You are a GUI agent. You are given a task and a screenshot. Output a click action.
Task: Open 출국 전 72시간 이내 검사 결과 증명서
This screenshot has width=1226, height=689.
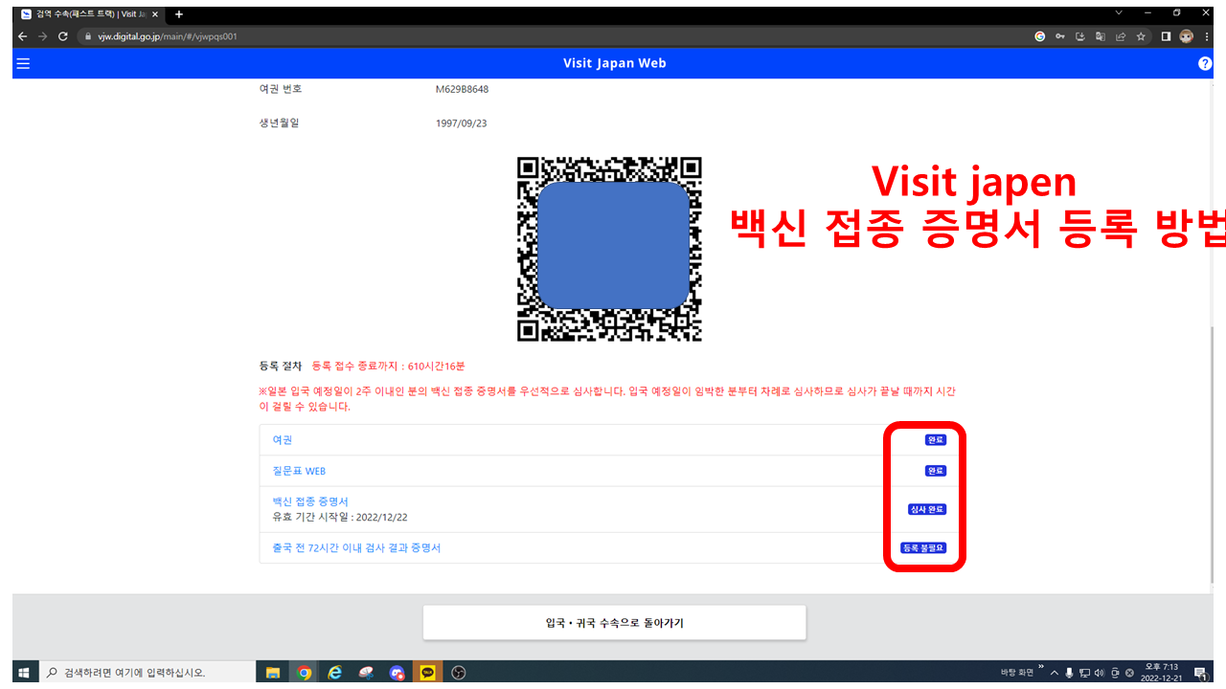(356, 548)
